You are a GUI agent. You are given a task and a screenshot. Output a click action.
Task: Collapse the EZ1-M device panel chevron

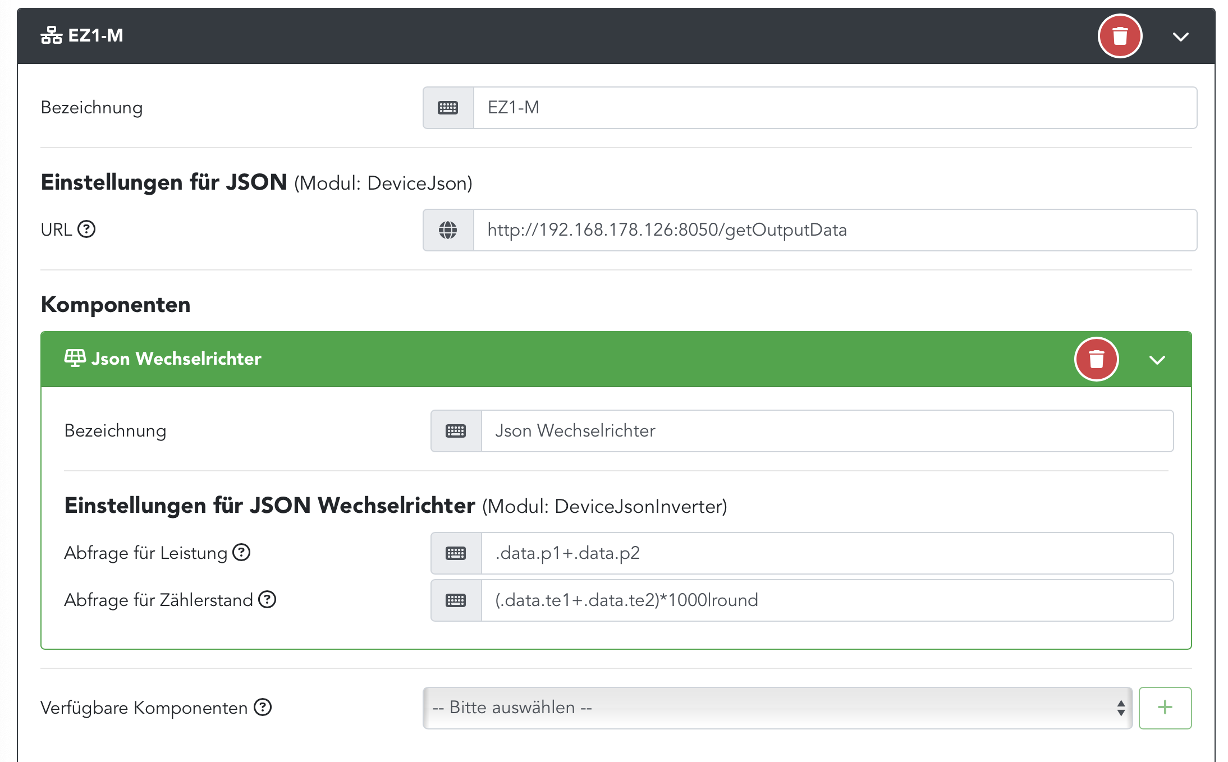tap(1181, 37)
